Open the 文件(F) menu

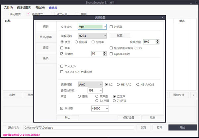8,8
